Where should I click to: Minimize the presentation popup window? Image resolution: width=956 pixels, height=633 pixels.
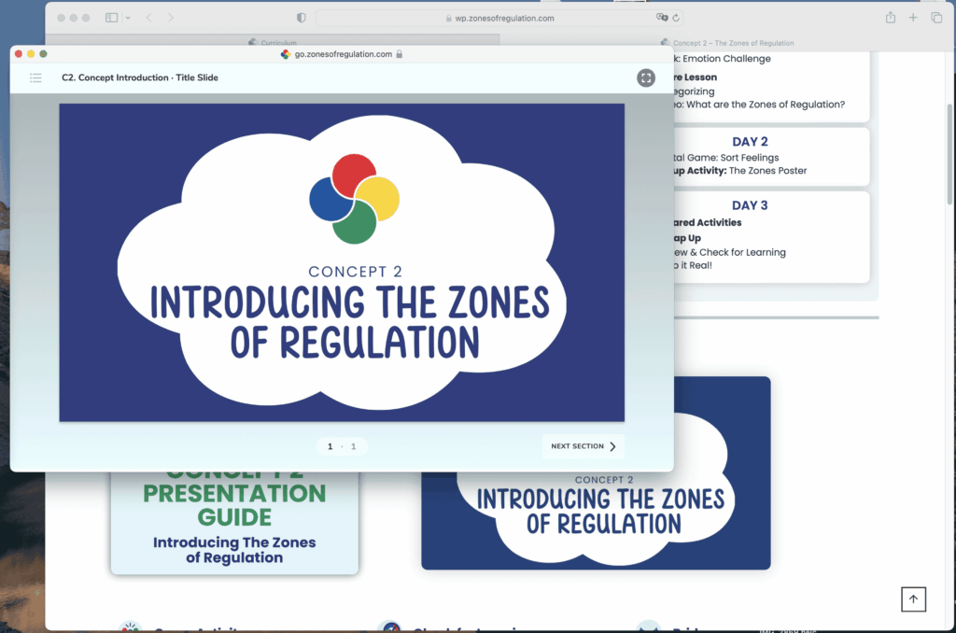[31, 53]
